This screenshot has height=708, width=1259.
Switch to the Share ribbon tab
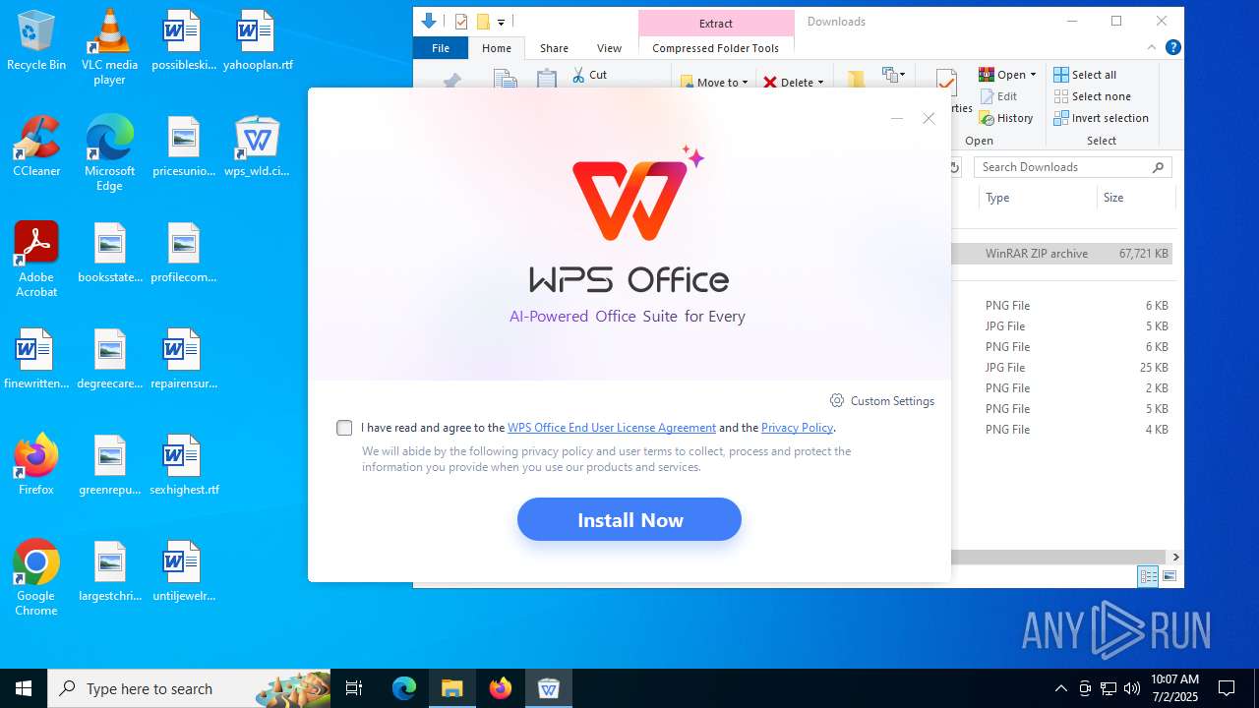(554, 48)
